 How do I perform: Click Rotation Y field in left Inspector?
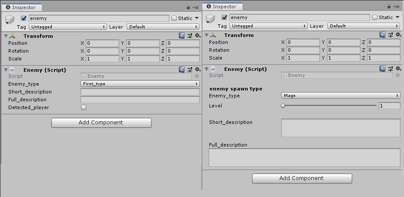pos(143,51)
